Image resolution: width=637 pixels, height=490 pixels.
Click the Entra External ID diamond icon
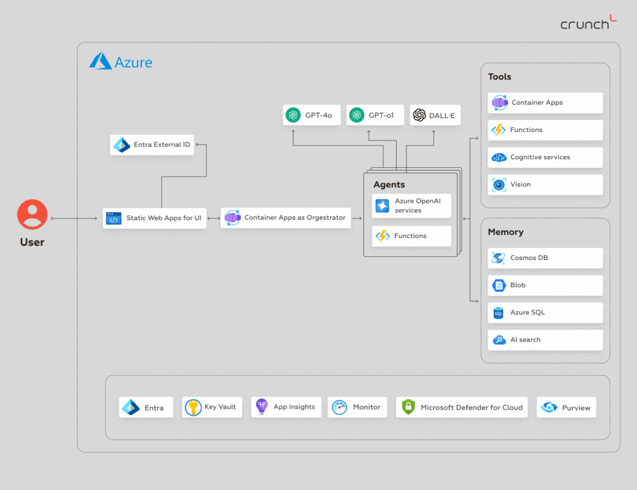121,145
